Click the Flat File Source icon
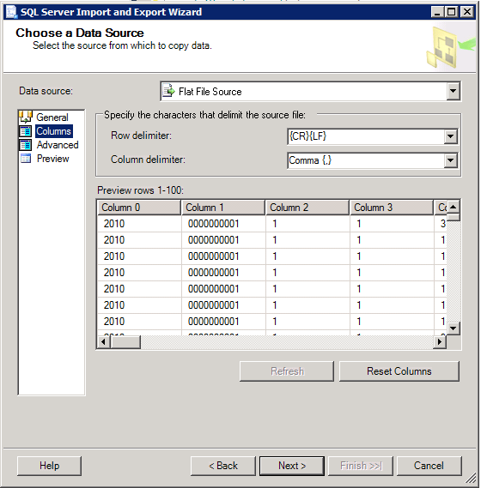This screenshot has width=481, height=488. point(168,91)
